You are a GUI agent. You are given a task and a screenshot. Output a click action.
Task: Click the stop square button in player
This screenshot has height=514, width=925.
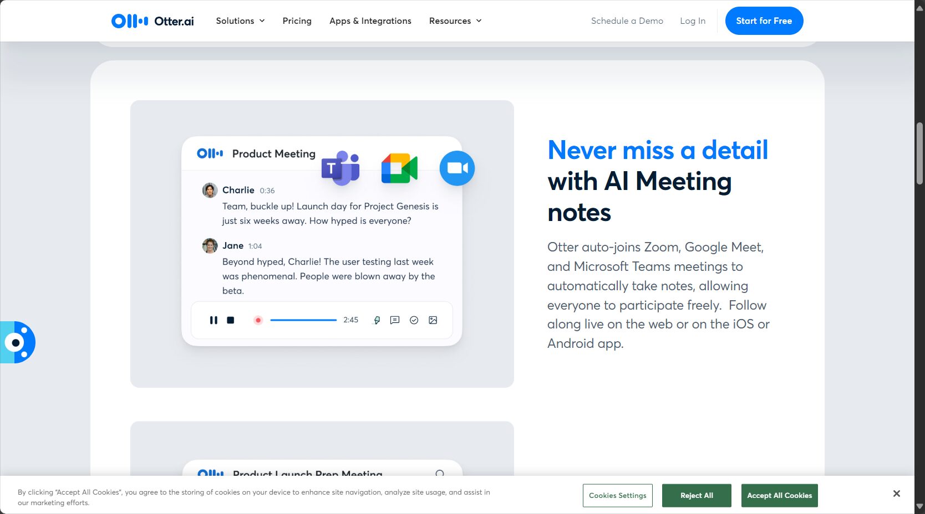pyautogui.click(x=231, y=320)
